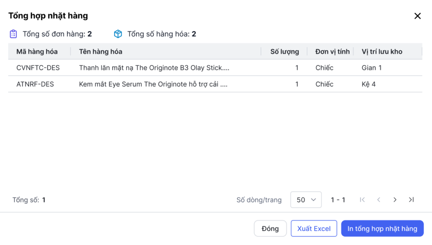Click the Thanh lăn mặt nạ product name
Image resolution: width=432 pixels, height=245 pixels.
click(x=154, y=67)
